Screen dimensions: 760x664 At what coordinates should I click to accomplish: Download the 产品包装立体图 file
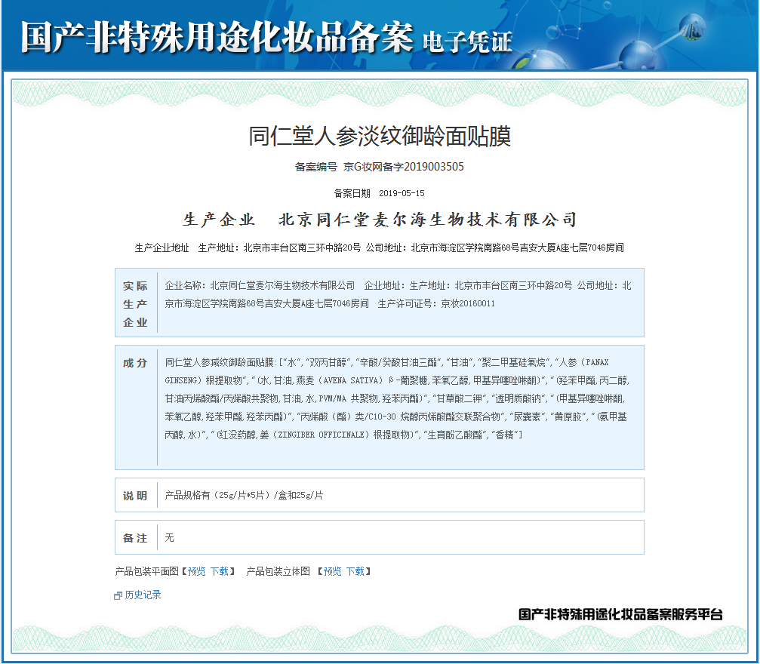(355, 571)
